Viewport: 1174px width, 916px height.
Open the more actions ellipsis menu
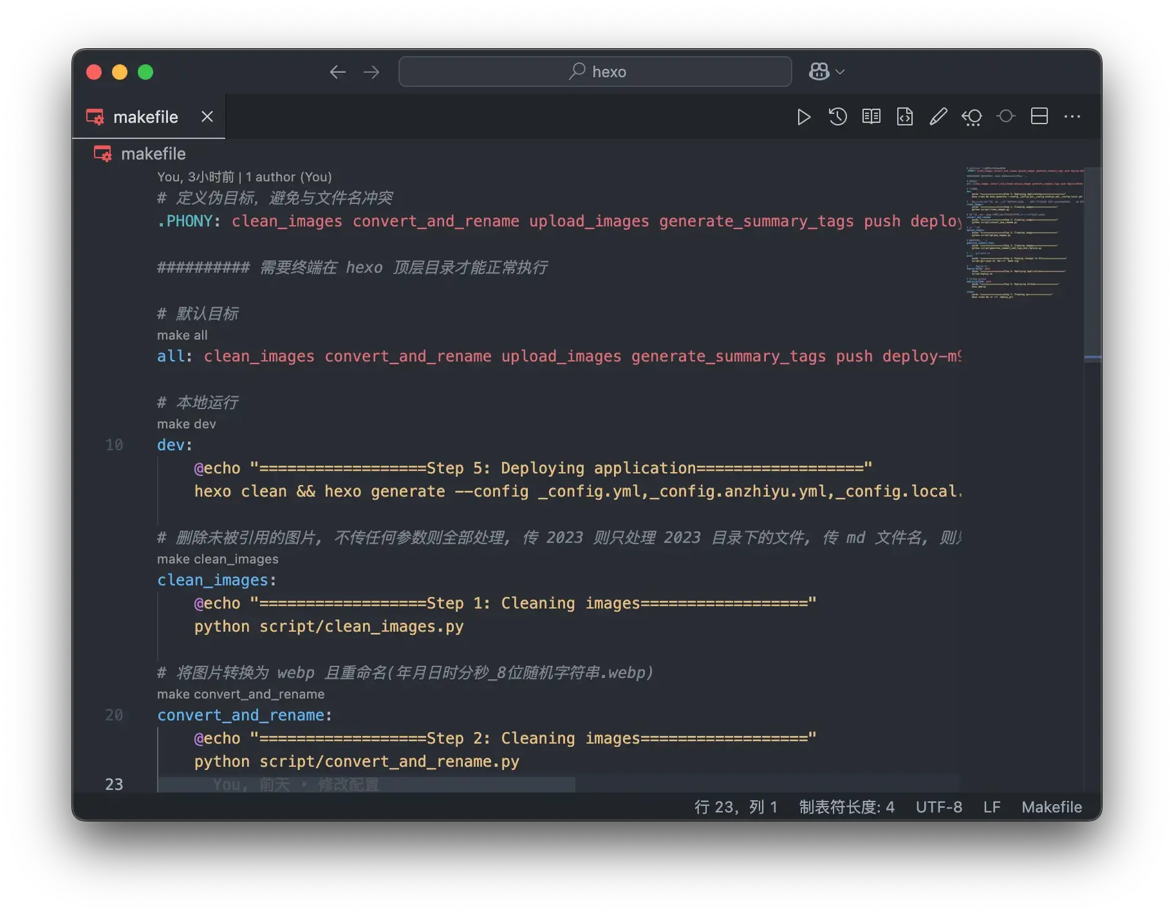(x=1072, y=116)
